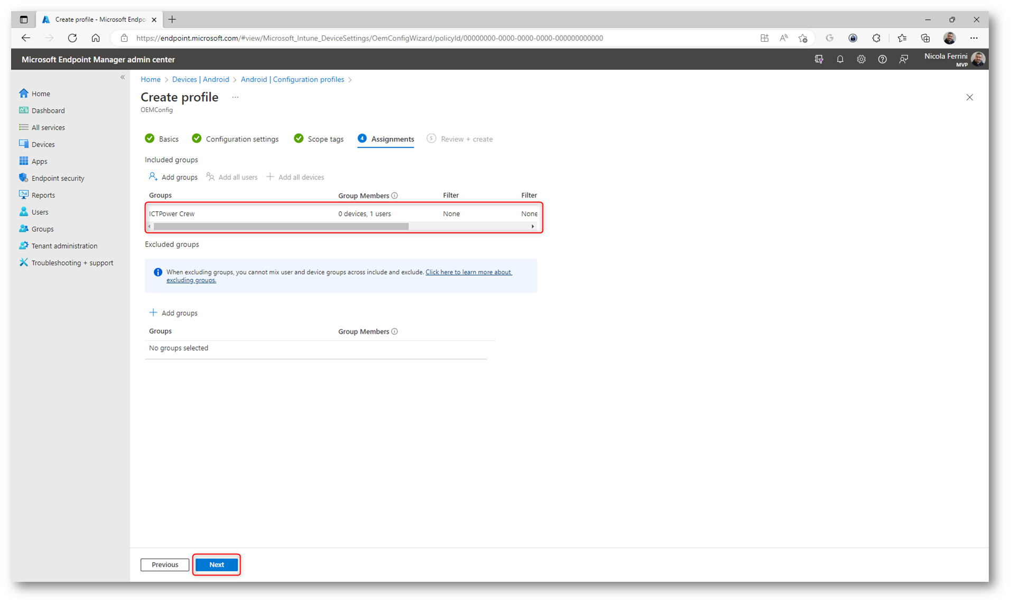Image resolution: width=1011 pixels, height=604 pixels.
Task: Click horizontal scrollbar in groups table
Action: [x=281, y=227]
